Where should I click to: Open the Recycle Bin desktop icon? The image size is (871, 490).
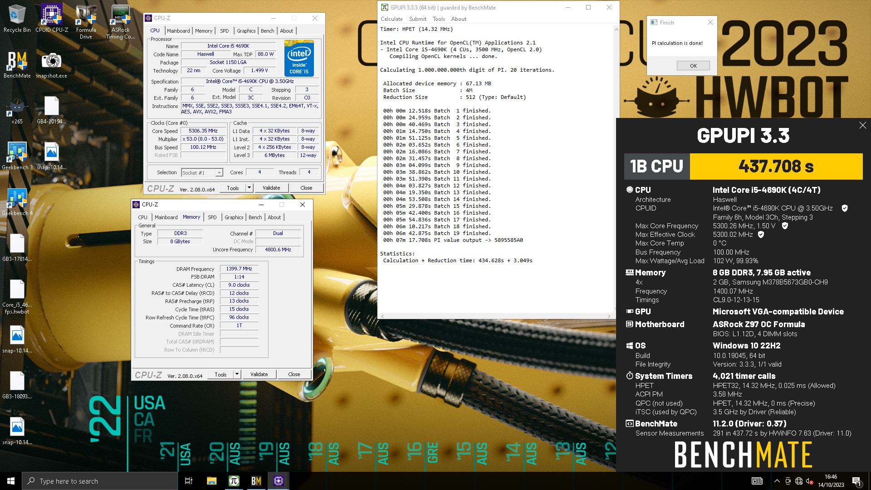pyautogui.click(x=17, y=19)
